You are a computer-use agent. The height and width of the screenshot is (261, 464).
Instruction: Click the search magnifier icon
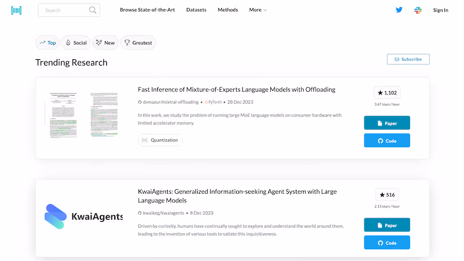click(x=93, y=10)
